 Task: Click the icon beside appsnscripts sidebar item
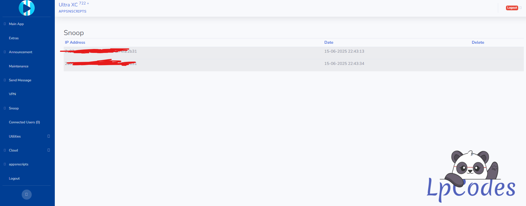[5, 164]
